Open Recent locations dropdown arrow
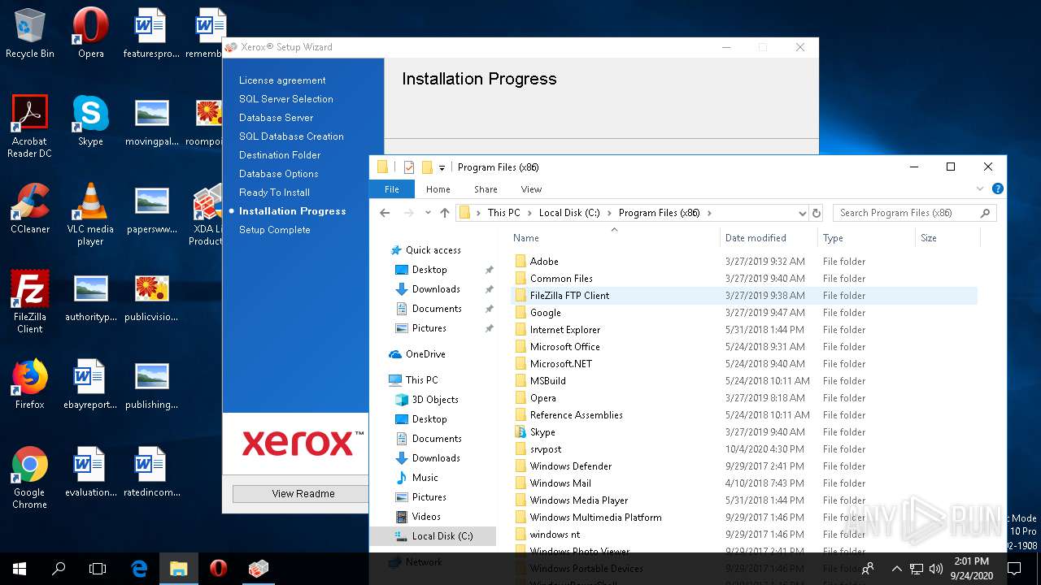This screenshot has height=585, width=1041. [428, 213]
